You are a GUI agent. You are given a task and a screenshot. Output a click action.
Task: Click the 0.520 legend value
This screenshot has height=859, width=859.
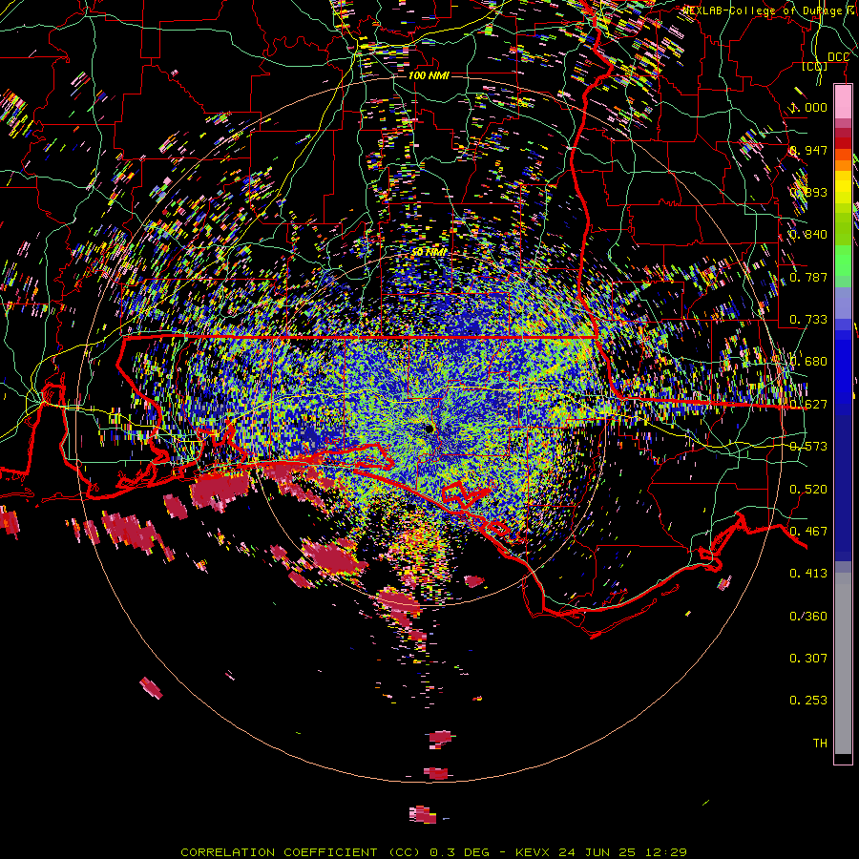click(x=808, y=490)
